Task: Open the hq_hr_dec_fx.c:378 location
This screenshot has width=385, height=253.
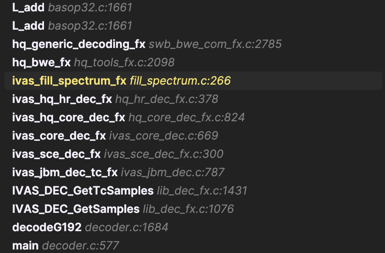Action: 166,99
